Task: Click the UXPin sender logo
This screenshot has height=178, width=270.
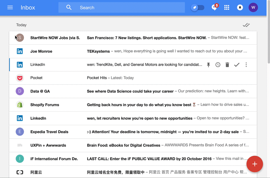Action: (x=20, y=145)
